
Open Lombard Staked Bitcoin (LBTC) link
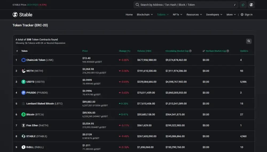coord(44,104)
